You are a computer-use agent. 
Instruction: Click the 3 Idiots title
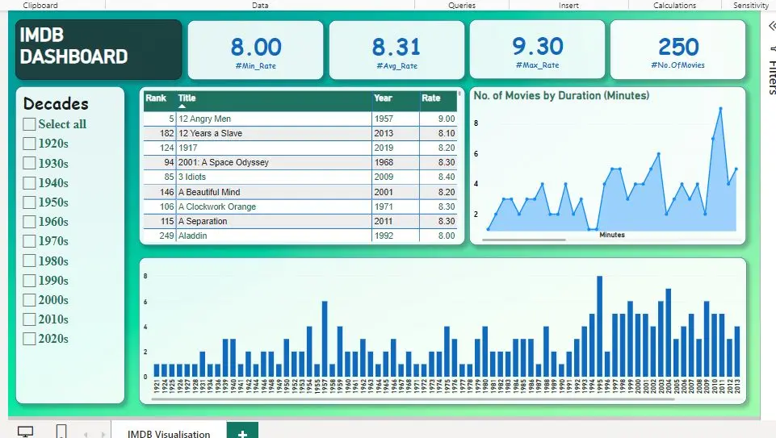coord(192,177)
